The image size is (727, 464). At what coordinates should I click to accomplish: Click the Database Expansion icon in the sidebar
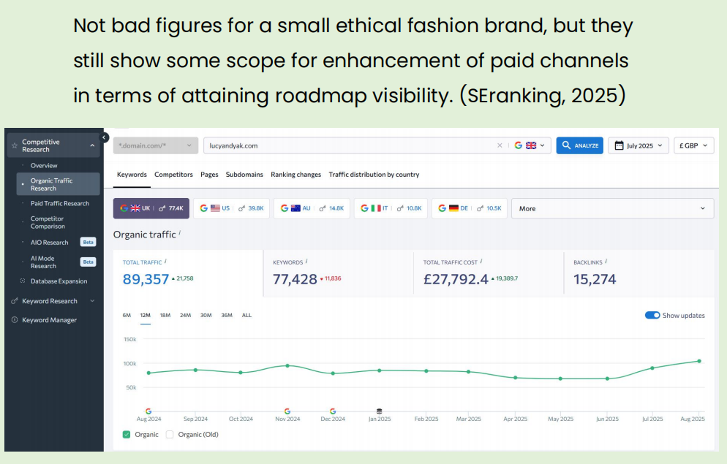(x=23, y=281)
